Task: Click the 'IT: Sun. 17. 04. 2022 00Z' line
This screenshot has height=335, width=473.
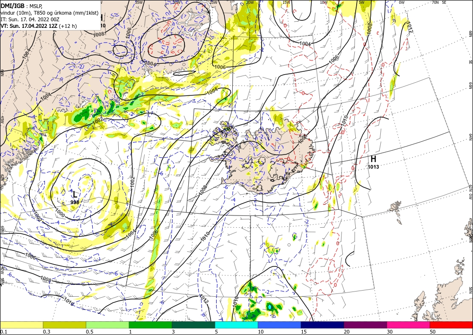Action: coord(30,19)
